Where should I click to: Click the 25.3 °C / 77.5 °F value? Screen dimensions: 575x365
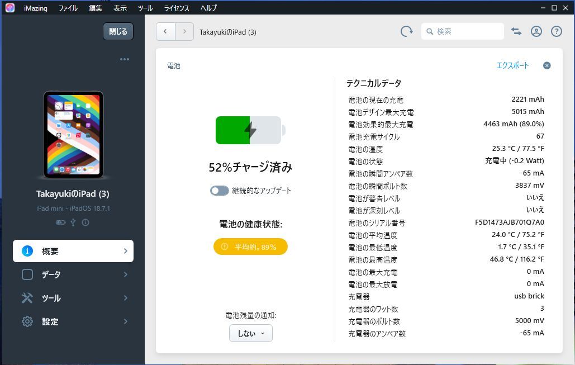pos(518,149)
